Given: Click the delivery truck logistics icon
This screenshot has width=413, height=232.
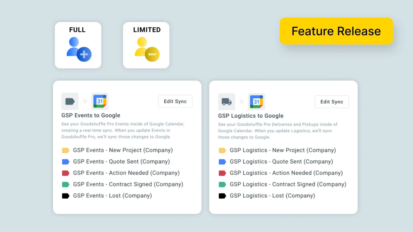Looking at the screenshot, I should [x=227, y=102].
